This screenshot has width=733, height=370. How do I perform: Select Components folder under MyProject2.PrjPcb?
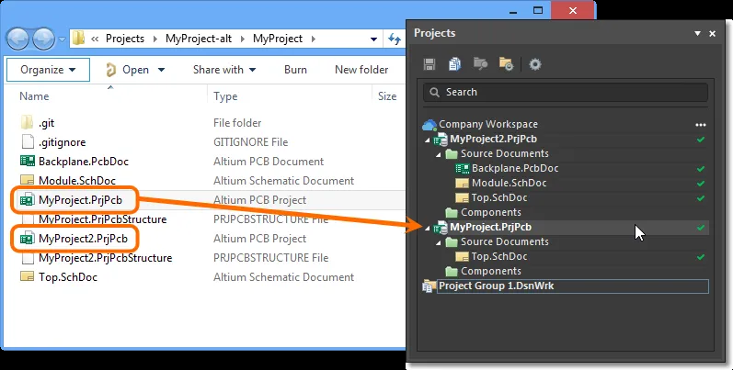[x=491, y=213]
